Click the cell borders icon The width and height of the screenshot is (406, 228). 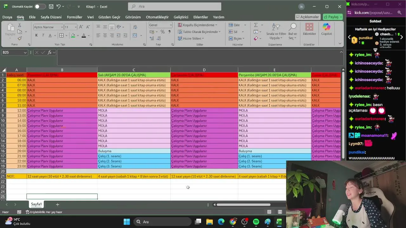pyautogui.click(x=62, y=35)
